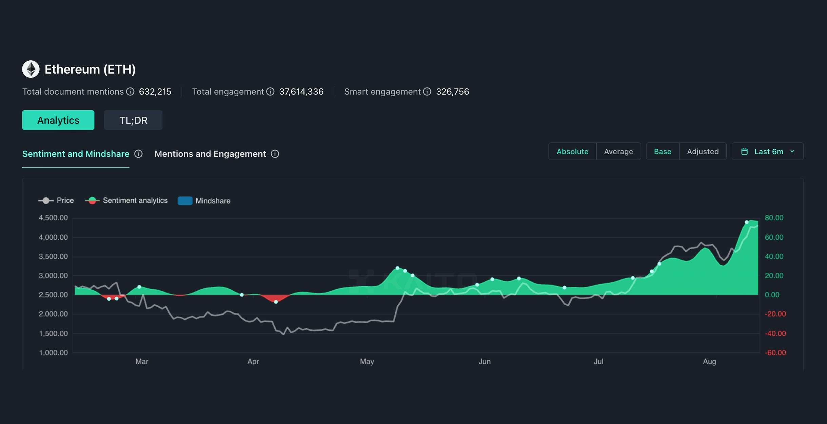
Task: Toggle Mindshare legend entry
Action: click(204, 201)
